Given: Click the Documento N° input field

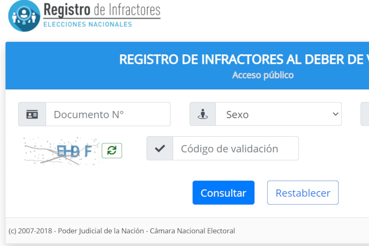Looking at the screenshot, I should pyautogui.click(x=108, y=114).
